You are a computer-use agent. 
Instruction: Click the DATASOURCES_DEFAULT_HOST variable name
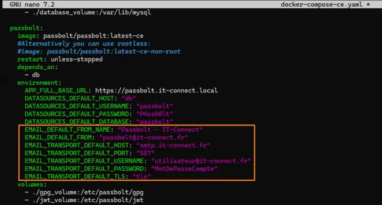(x=69, y=98)
